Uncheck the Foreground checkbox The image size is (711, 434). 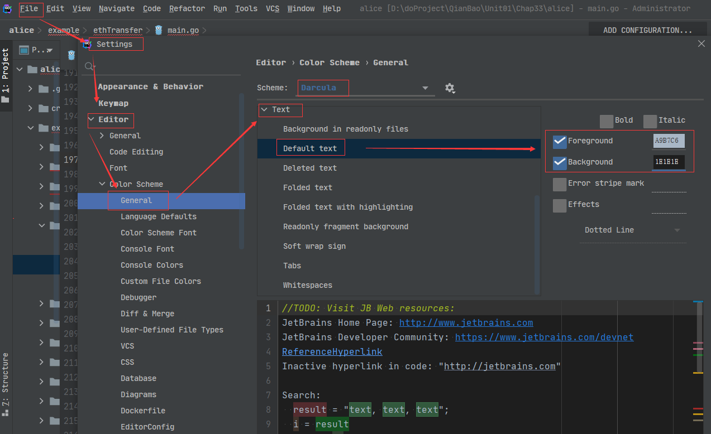tap(560, 142)
